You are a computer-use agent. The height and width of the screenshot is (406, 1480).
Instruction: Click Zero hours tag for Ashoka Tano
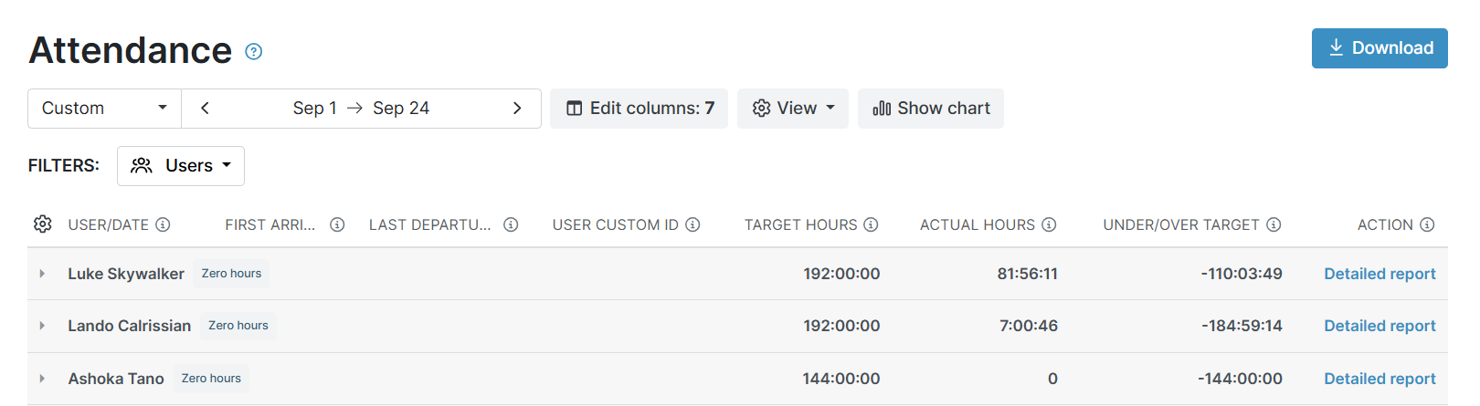[x=211, y=379]
